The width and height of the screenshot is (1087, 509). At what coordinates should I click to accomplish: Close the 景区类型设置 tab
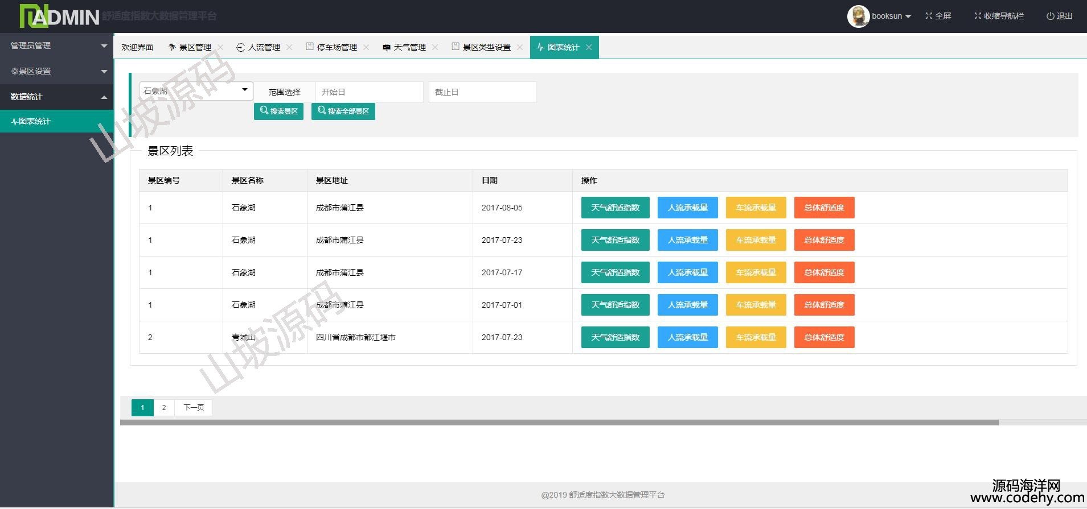pos(520,47)
